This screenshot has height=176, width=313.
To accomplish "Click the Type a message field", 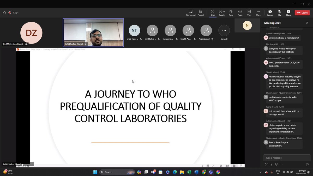I will [x=287, y=158].
